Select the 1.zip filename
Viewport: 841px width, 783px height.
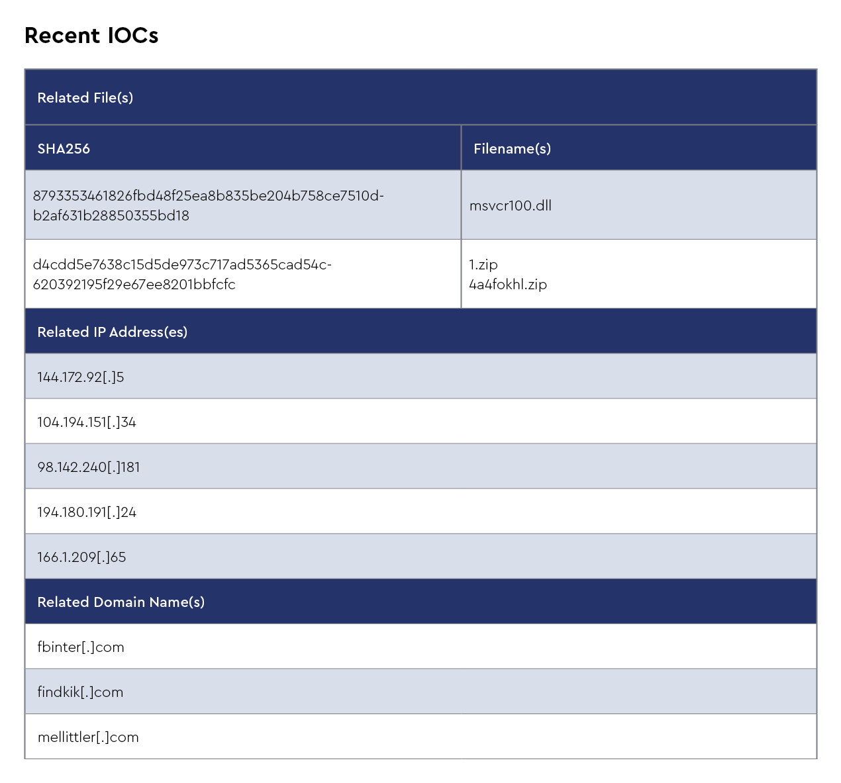coord(483,265)
